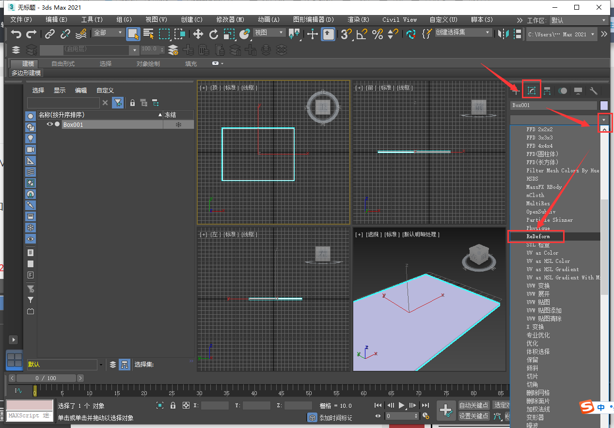Click the Unlink Selection broken chain icon
Image resolution: width=614 pixels, height=428 pixels.
(65, 34)
